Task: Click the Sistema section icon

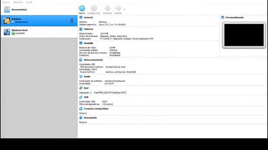Action: pyautogui.click(x=81, y=29)
